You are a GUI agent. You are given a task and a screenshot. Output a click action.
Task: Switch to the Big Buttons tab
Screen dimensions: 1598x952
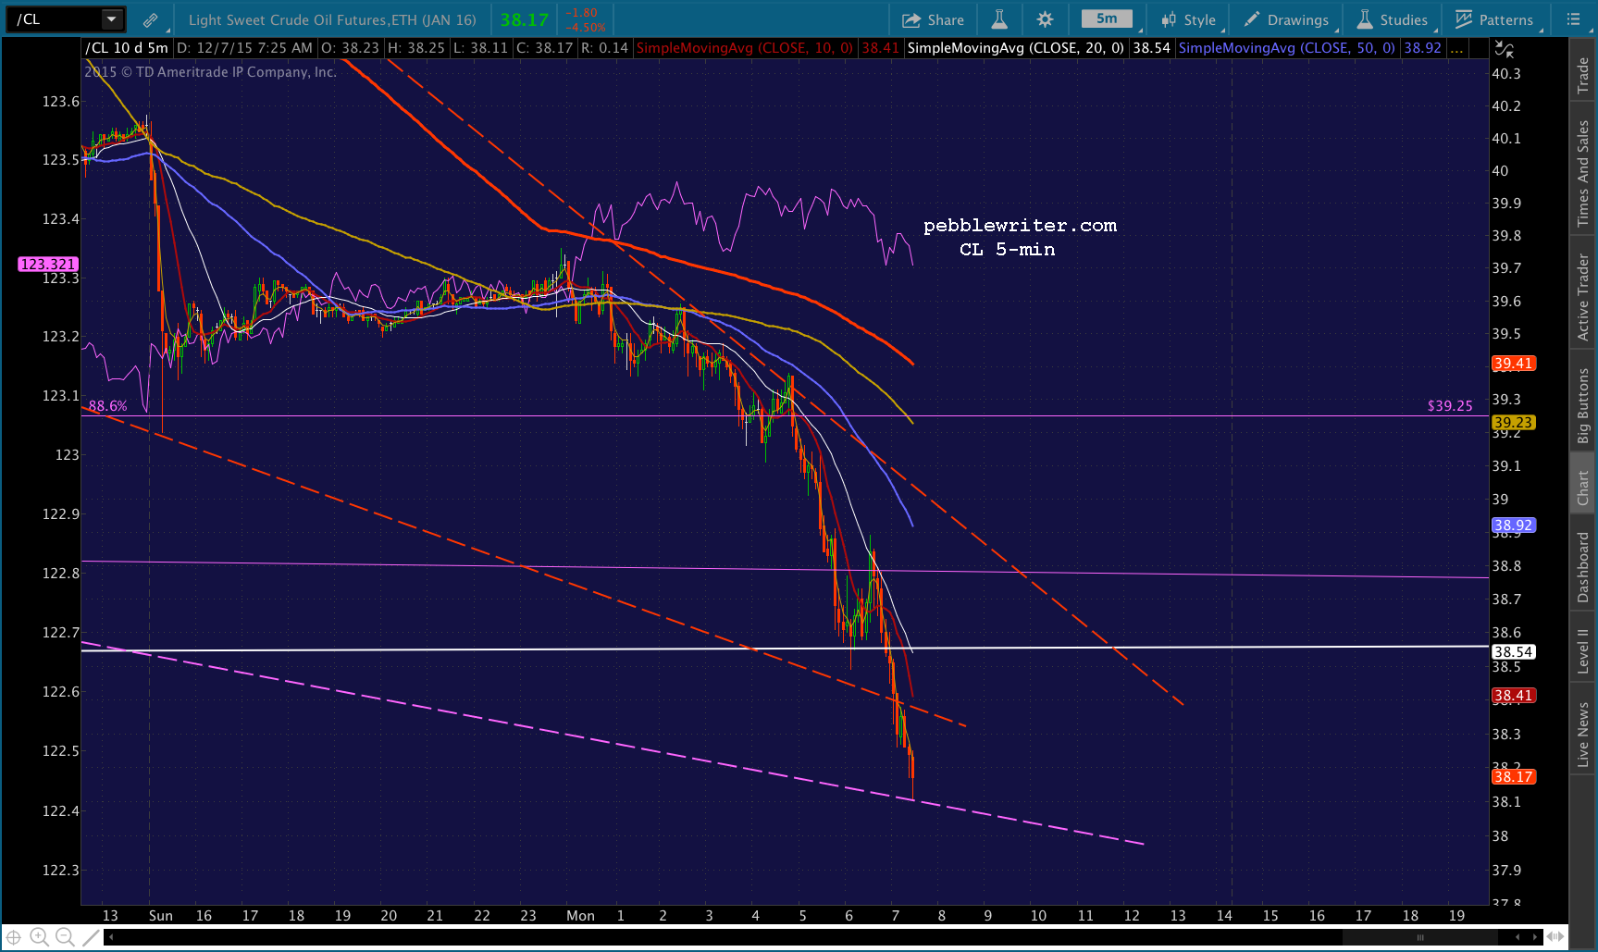pyautogui.click(x=1583, y=404)
